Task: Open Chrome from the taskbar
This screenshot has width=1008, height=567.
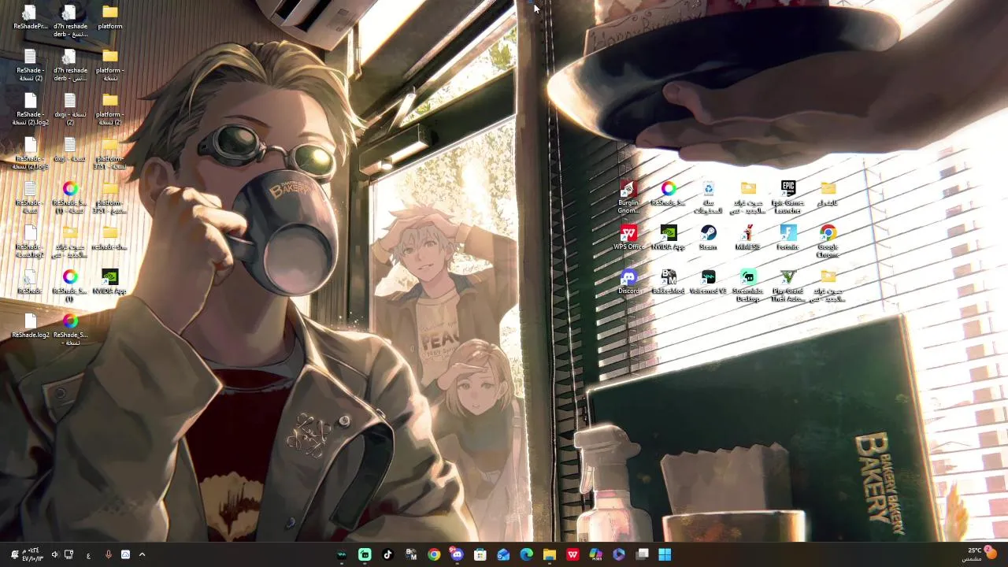Action: [x=434, y=554]
